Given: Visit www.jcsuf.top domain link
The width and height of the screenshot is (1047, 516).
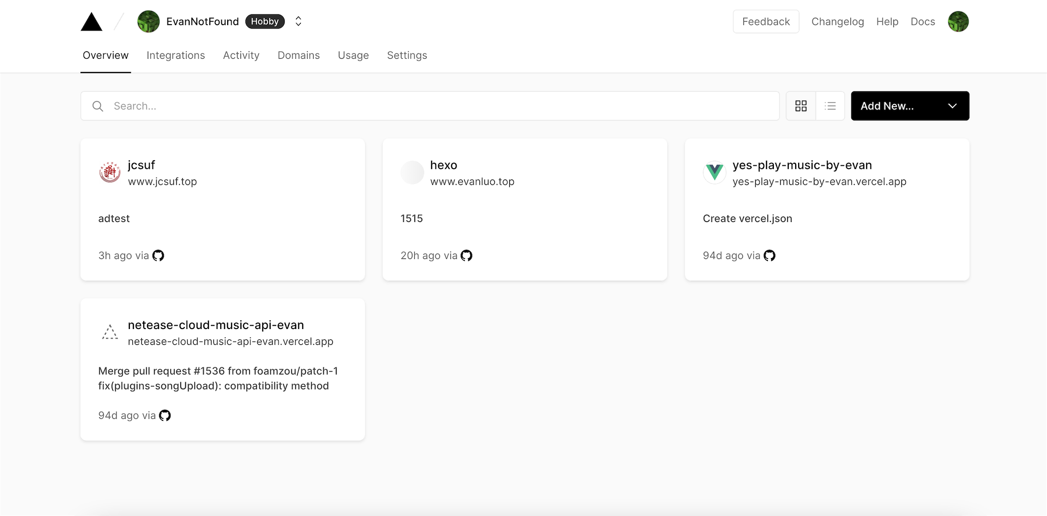Looking at the screenshot, I should pos(162,182).
